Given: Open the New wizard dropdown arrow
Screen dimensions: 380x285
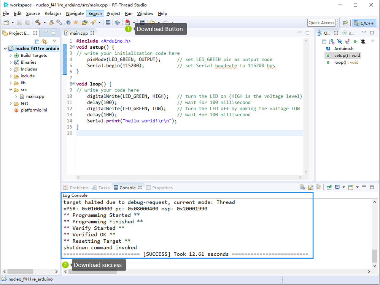Looking at the screenshot, I should [13, 22].
